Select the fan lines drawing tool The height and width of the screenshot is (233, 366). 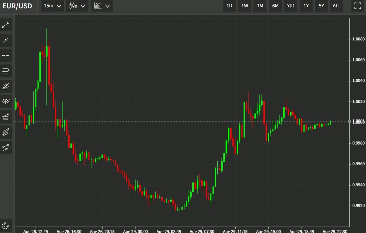click(x=6, y=86)
